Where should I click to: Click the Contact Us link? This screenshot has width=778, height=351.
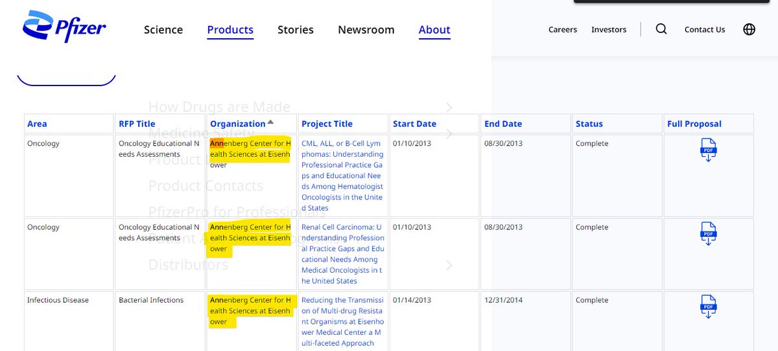pyautogui.click(x=705, y=30)
